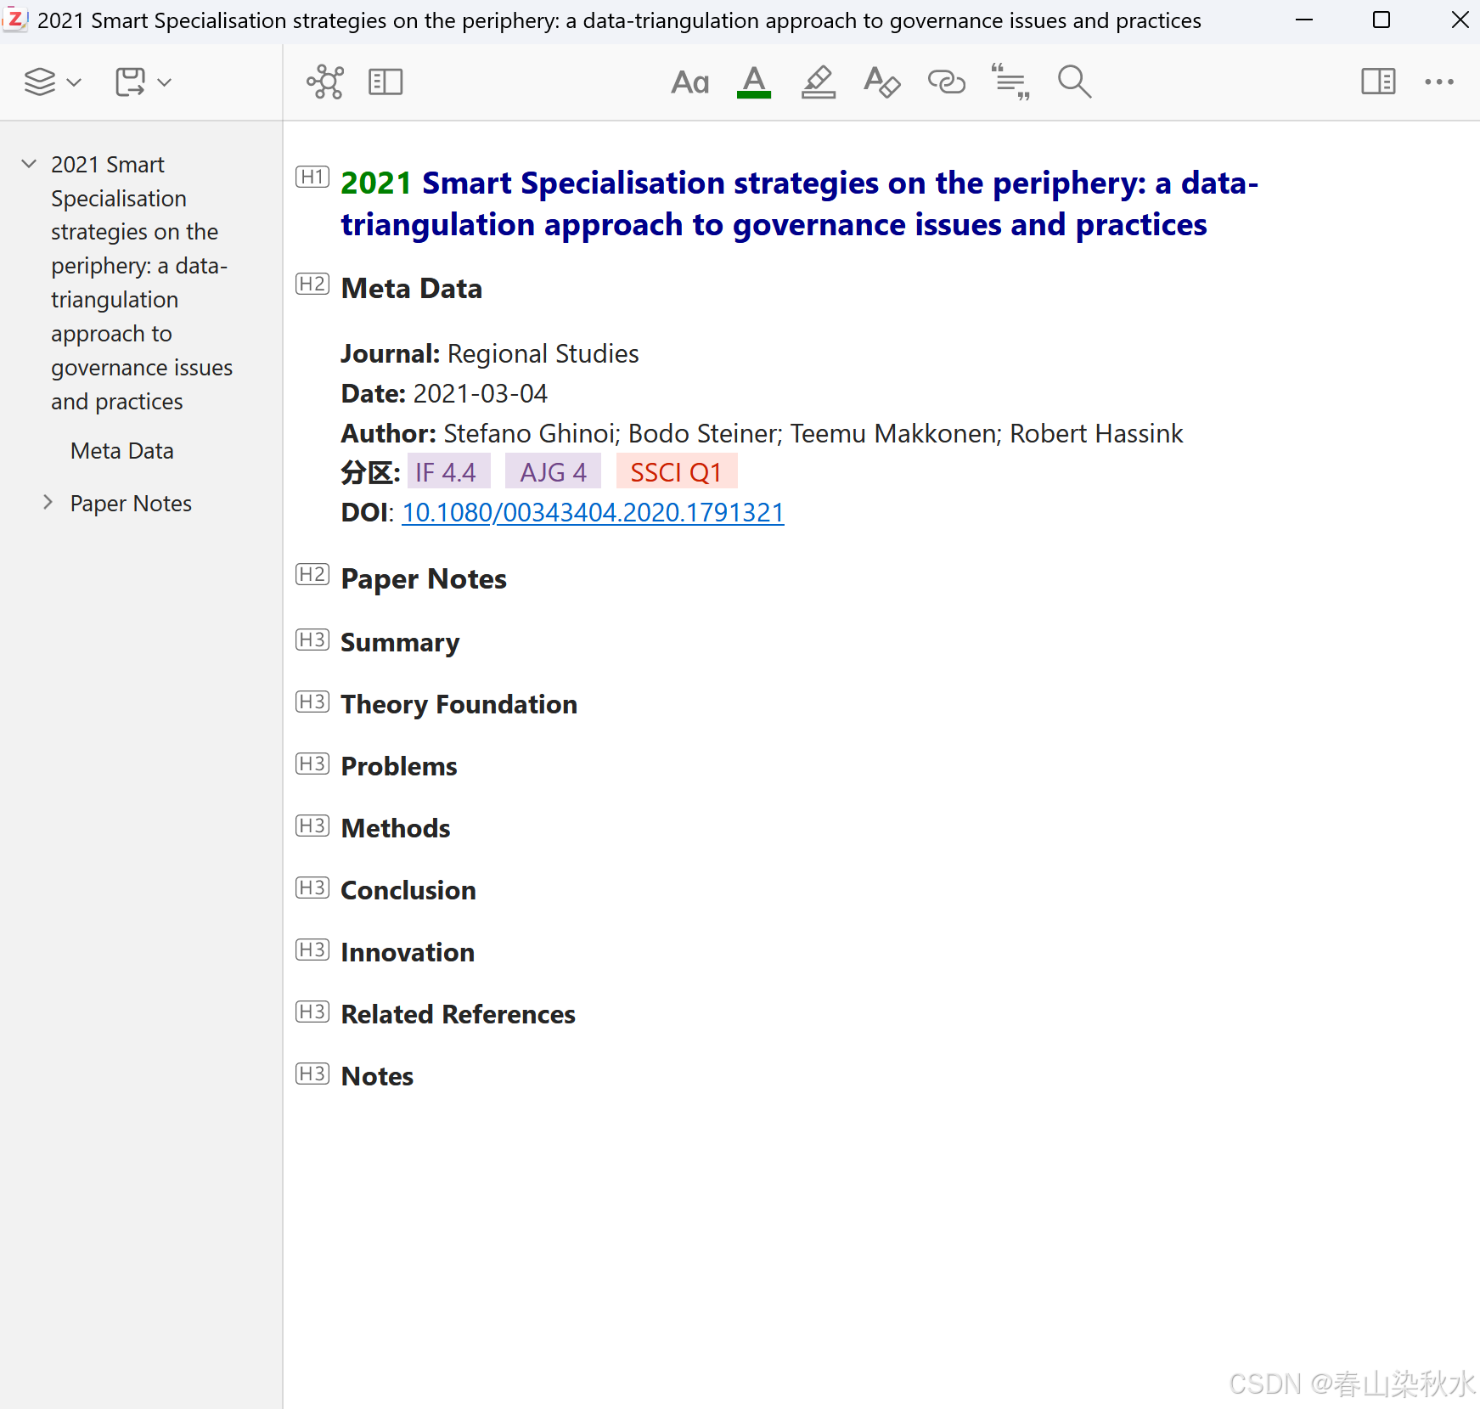Click the Summary heading text
The height and width of the screenshot is (1409, 1480).
[x=400, y=642]
